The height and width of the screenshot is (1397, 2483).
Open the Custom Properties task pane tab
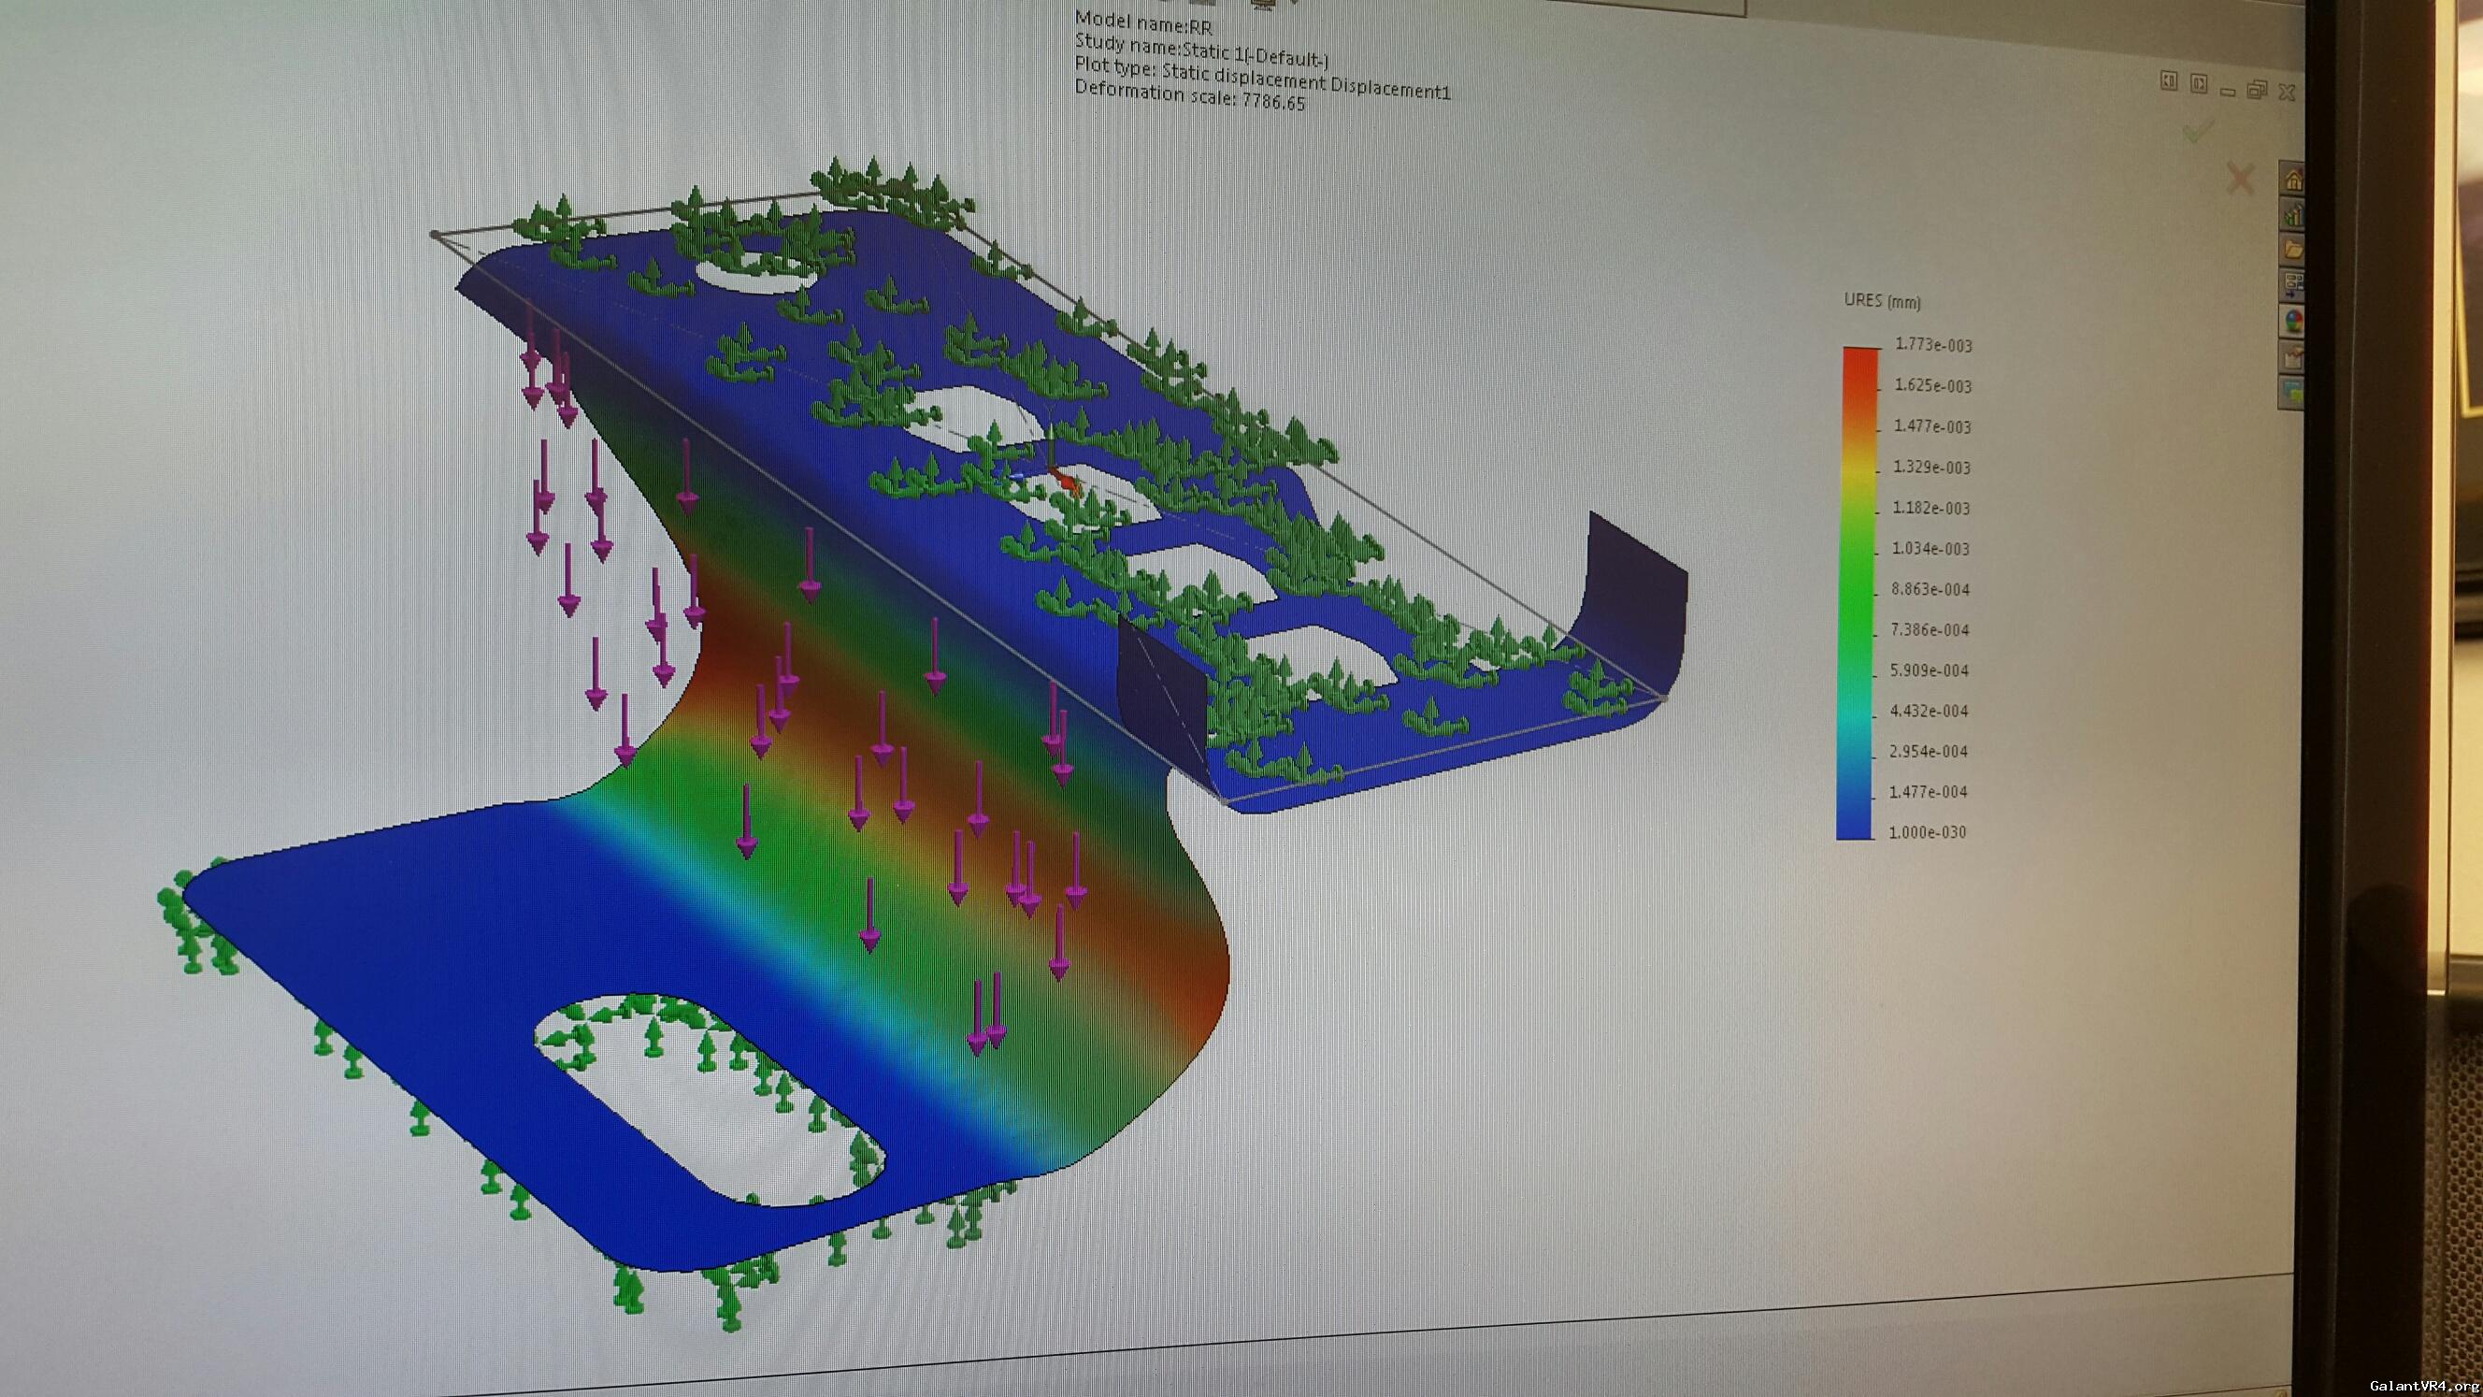[2293, 355]
